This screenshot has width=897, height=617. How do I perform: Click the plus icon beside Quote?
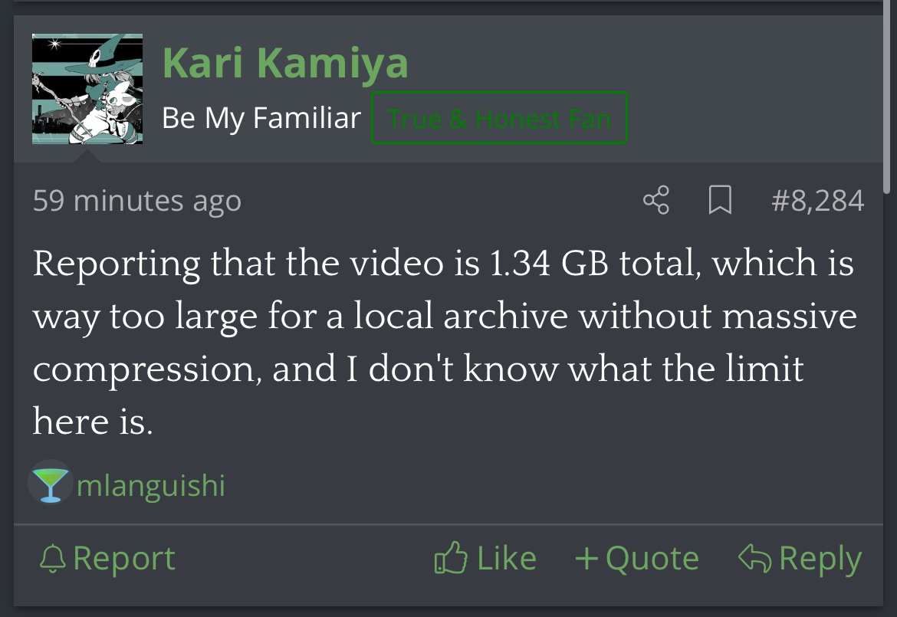click(x=586, y=559)
